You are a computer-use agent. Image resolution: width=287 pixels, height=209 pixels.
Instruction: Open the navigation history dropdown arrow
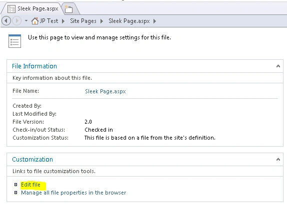tap(26, 20)
